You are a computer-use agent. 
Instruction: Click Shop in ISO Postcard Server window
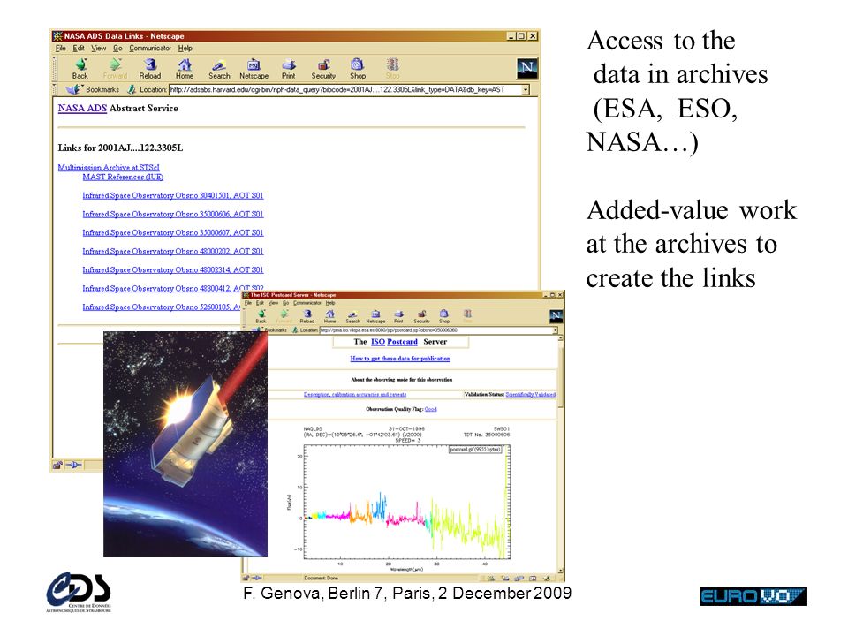(x=444, y=316)
